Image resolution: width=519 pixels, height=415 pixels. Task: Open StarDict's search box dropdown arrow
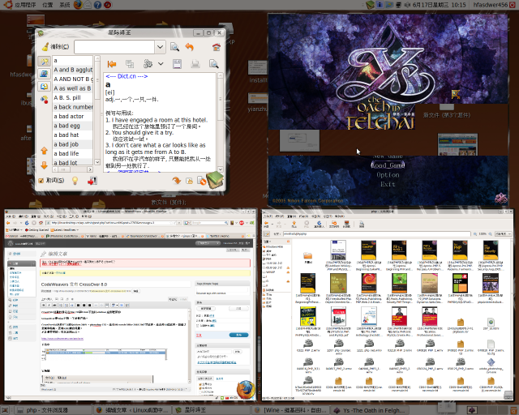point(161,47)
